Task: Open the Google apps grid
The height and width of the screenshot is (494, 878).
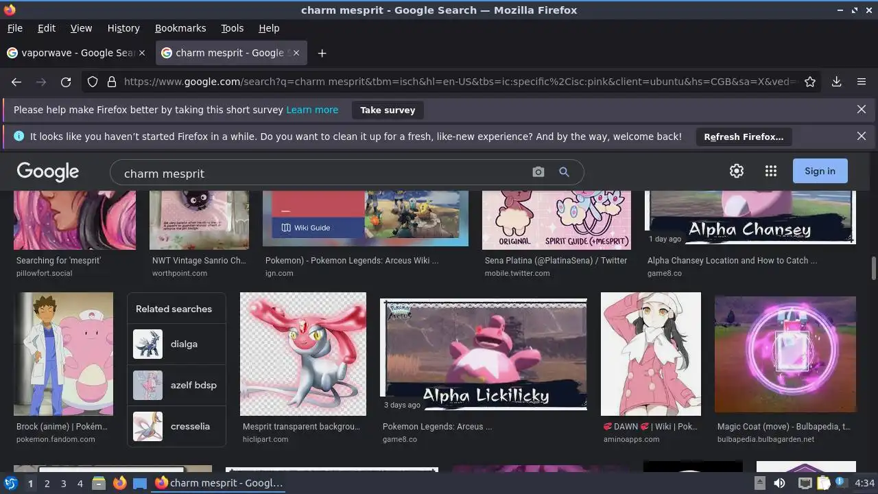Action: click(771, 171)
